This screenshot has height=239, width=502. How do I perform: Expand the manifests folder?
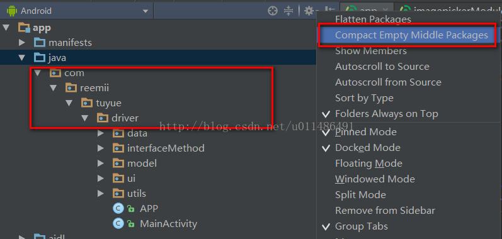[x=22, y=43]
